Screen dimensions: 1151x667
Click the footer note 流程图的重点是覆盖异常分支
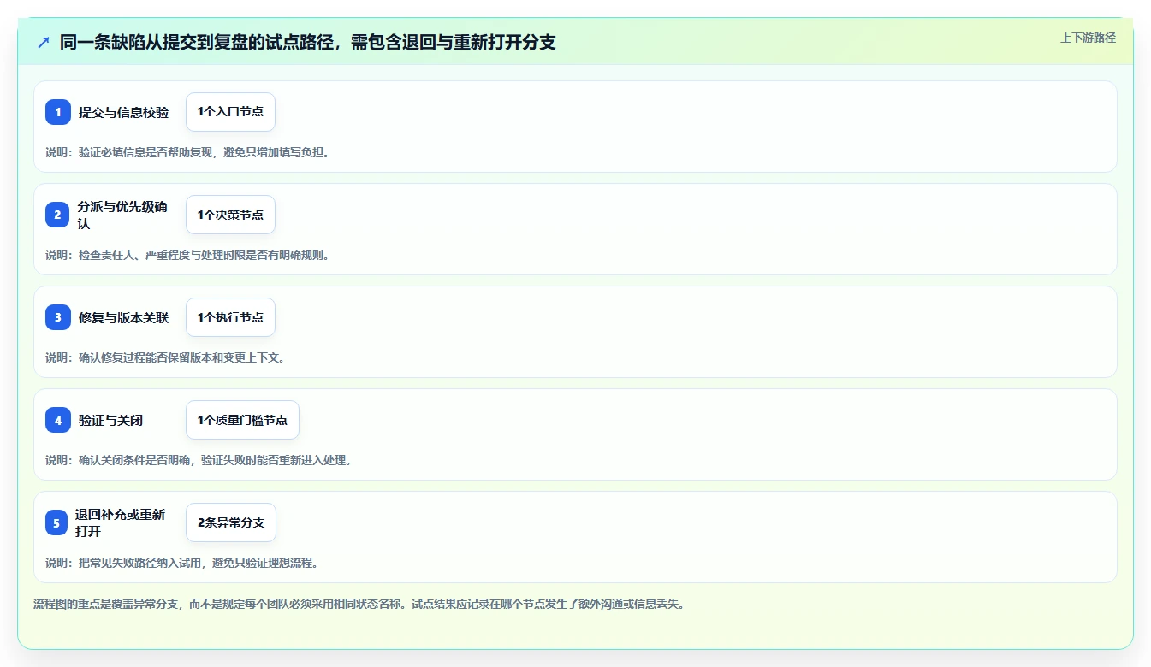point(359,604)
